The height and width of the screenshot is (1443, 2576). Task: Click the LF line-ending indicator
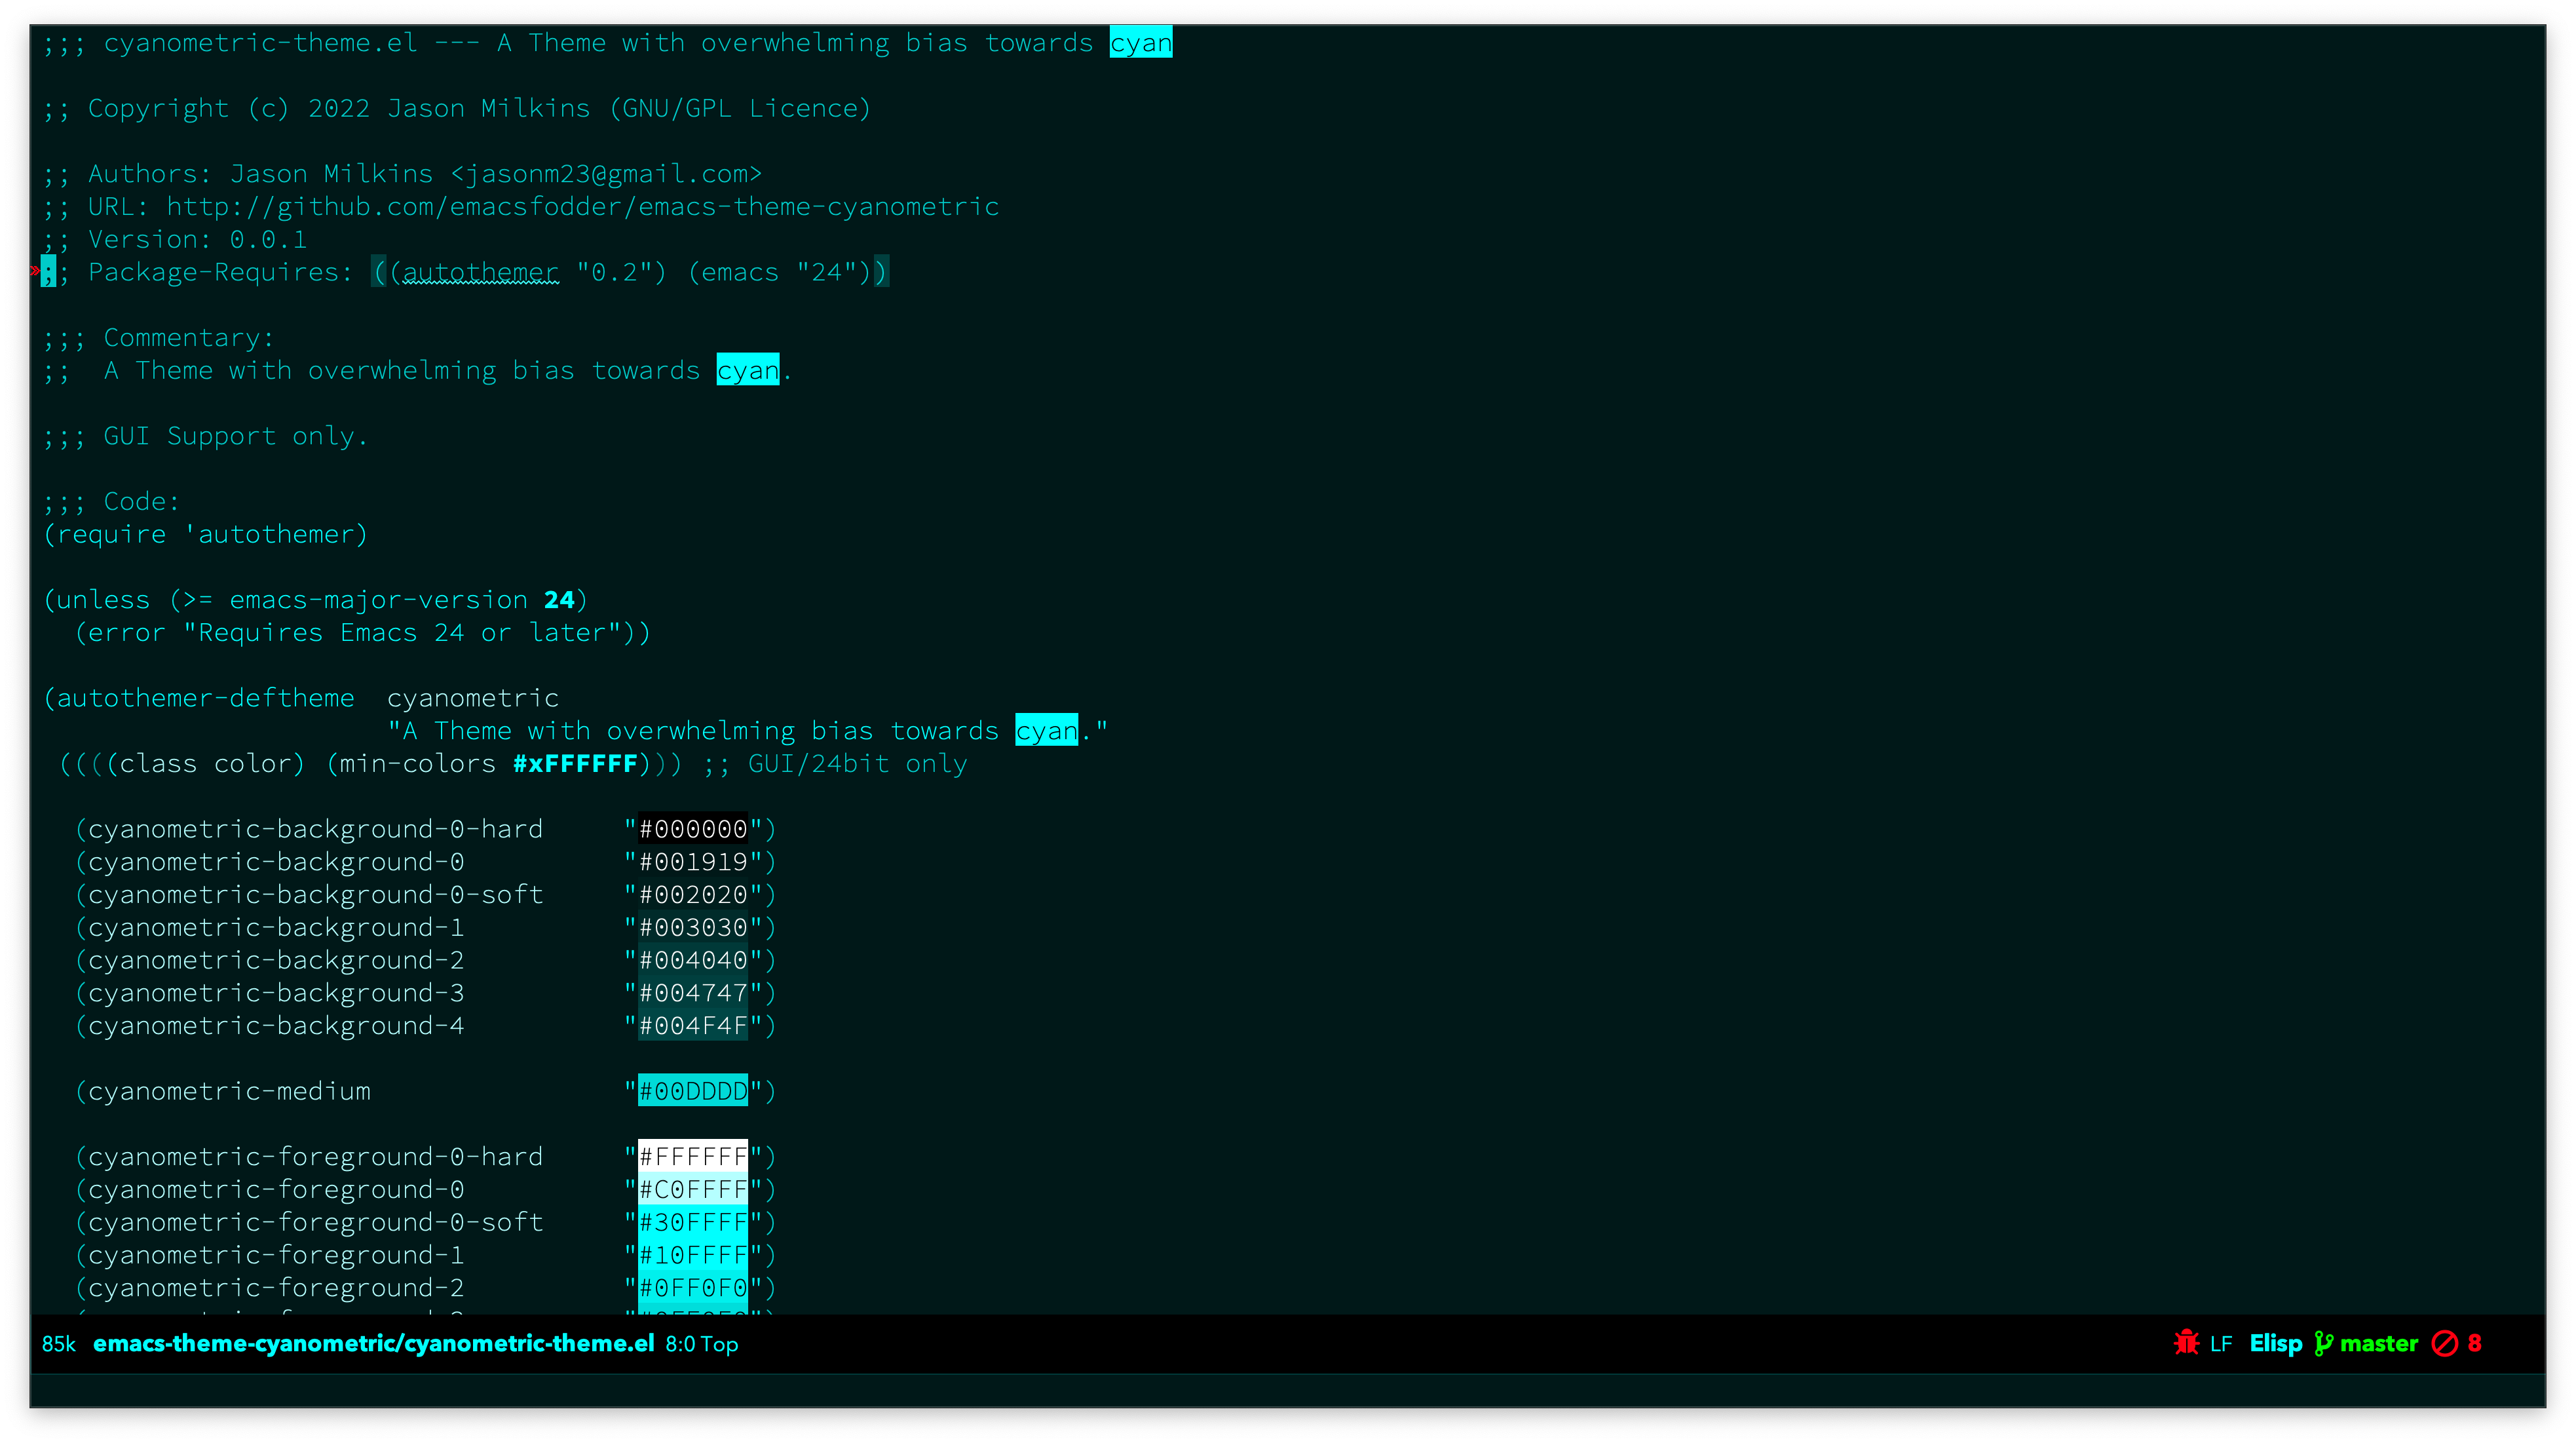[x=2221, y=1344]
